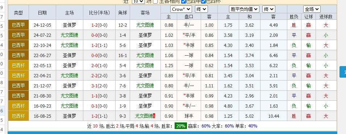Open score 0-1(0-0) of the 16-09-23 match
This screenshot has width=346, height=134.
point(99,106)
